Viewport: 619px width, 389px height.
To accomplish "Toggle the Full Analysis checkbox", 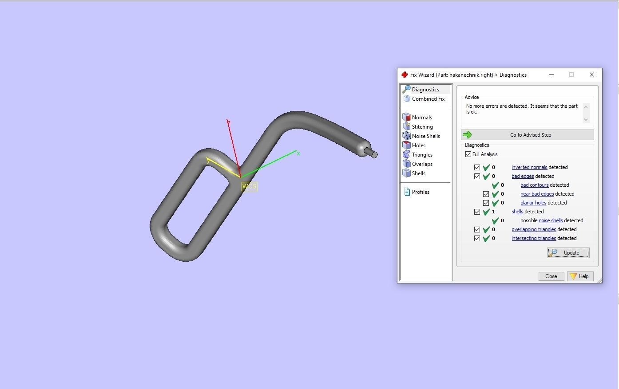I will click(x=468, y=154).
